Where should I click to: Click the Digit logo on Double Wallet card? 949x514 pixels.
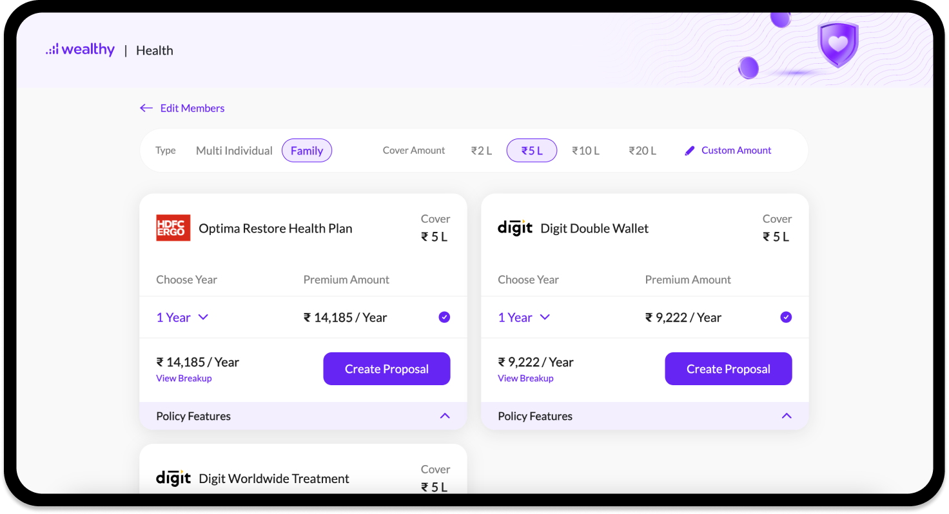point(515,228)
